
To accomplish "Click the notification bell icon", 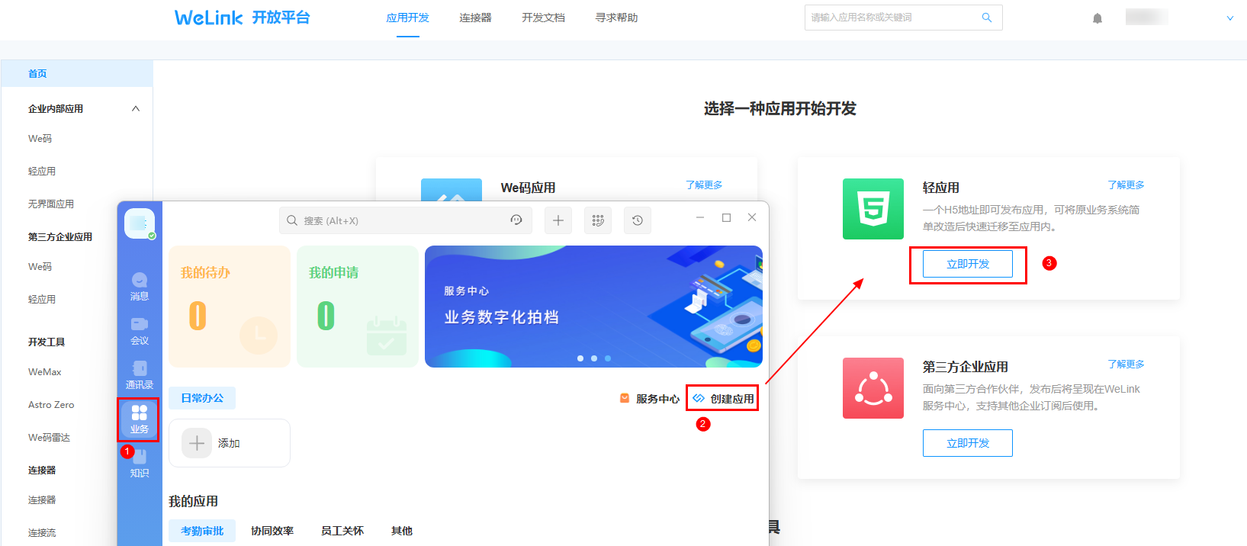I will 1097,18.
